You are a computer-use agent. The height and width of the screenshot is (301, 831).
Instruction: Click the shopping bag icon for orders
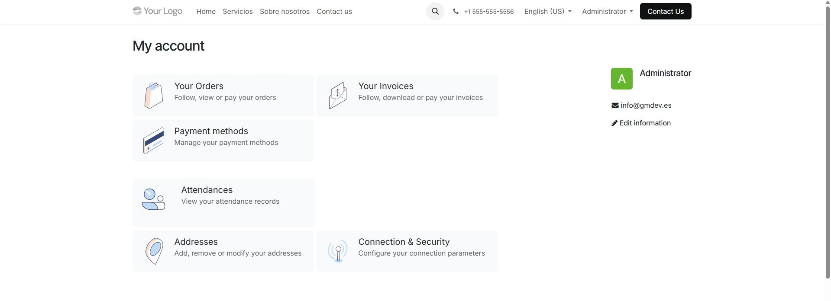tap(154, 96)
